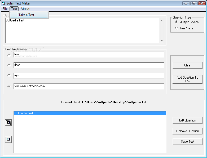Click the answer field containing 'true'
This screenshot has height=158, width=207.
(89, 55)
